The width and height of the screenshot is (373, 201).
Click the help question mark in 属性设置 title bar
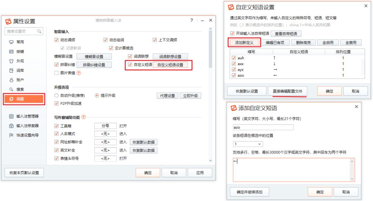pos(192,20)
